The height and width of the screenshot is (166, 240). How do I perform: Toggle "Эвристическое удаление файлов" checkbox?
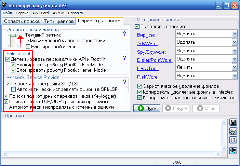click(139, 86)
